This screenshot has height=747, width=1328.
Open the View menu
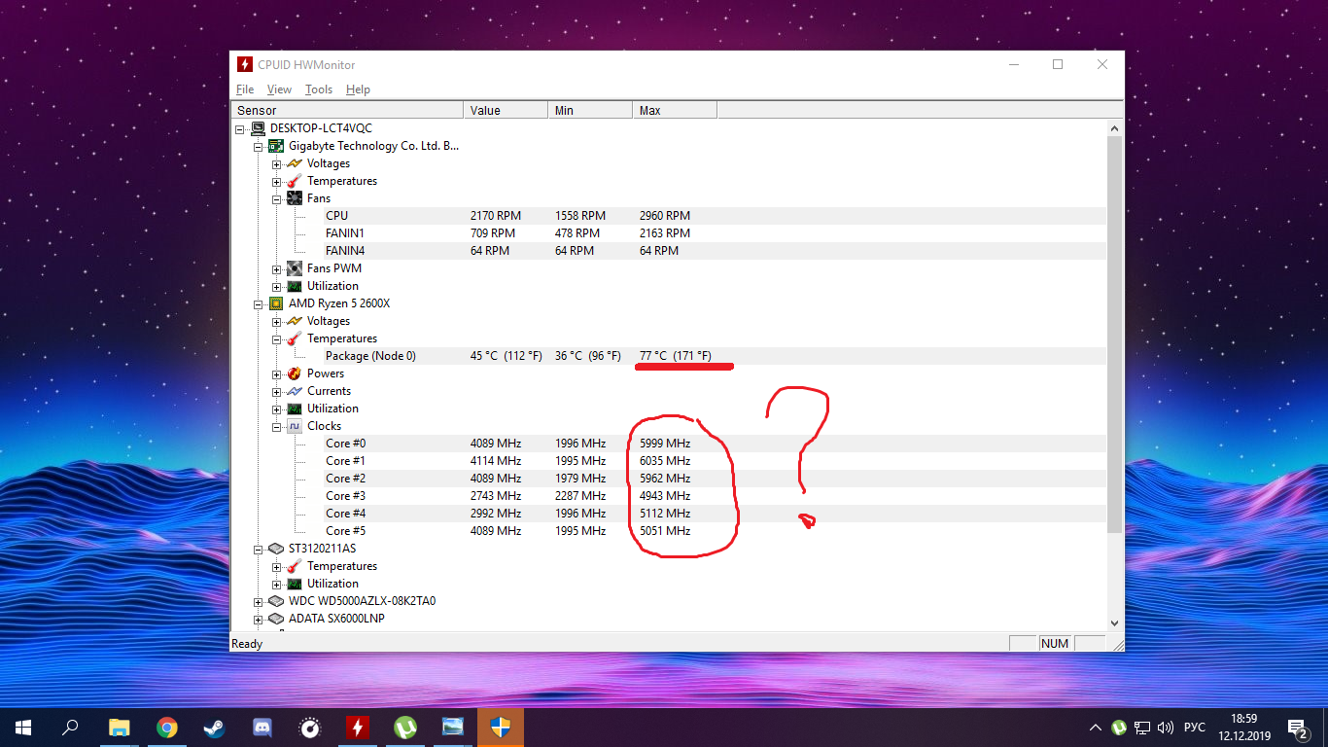279,89
